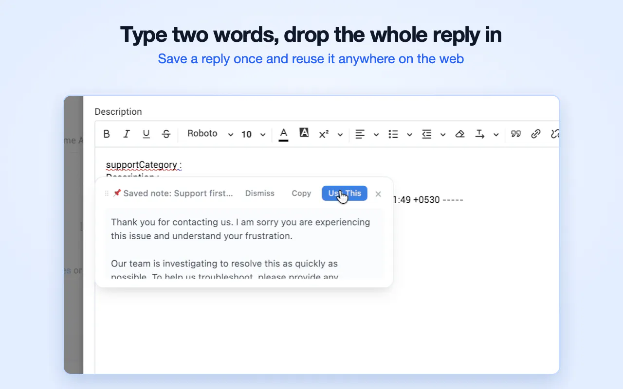The height and width of the screenshot is (389, 623).
Task: Insert a bulleted list
Action: pos(393,134)
